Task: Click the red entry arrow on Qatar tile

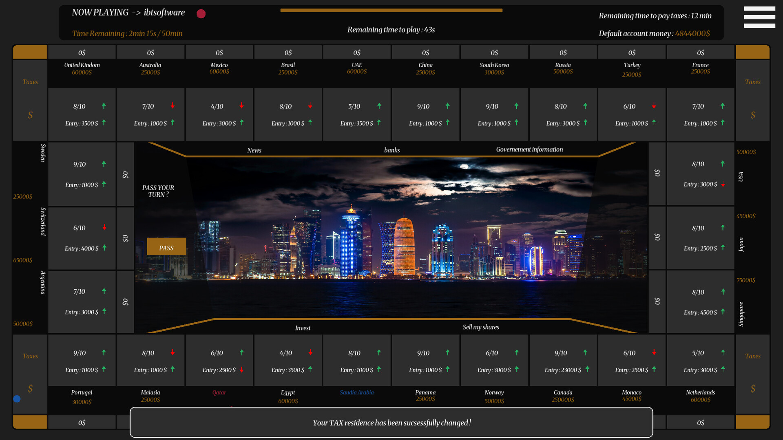Action: pos(241,371)
